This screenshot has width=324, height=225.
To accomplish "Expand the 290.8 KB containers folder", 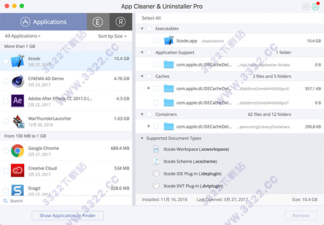I will click(149, 126).
